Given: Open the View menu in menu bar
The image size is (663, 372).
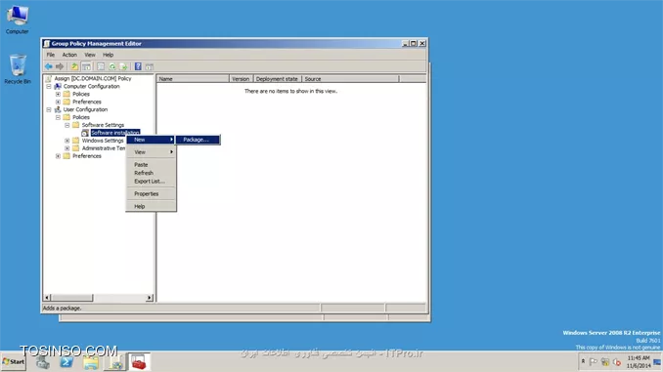Looking at the screenshot, I should click(90, 55).
